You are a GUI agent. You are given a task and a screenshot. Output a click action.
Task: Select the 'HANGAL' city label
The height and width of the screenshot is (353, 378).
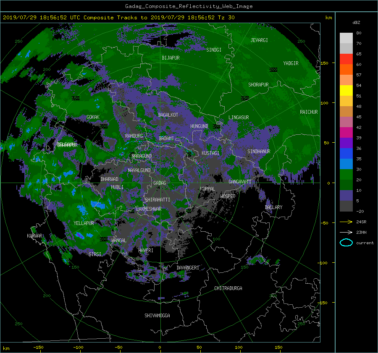(x=118, y=241)
